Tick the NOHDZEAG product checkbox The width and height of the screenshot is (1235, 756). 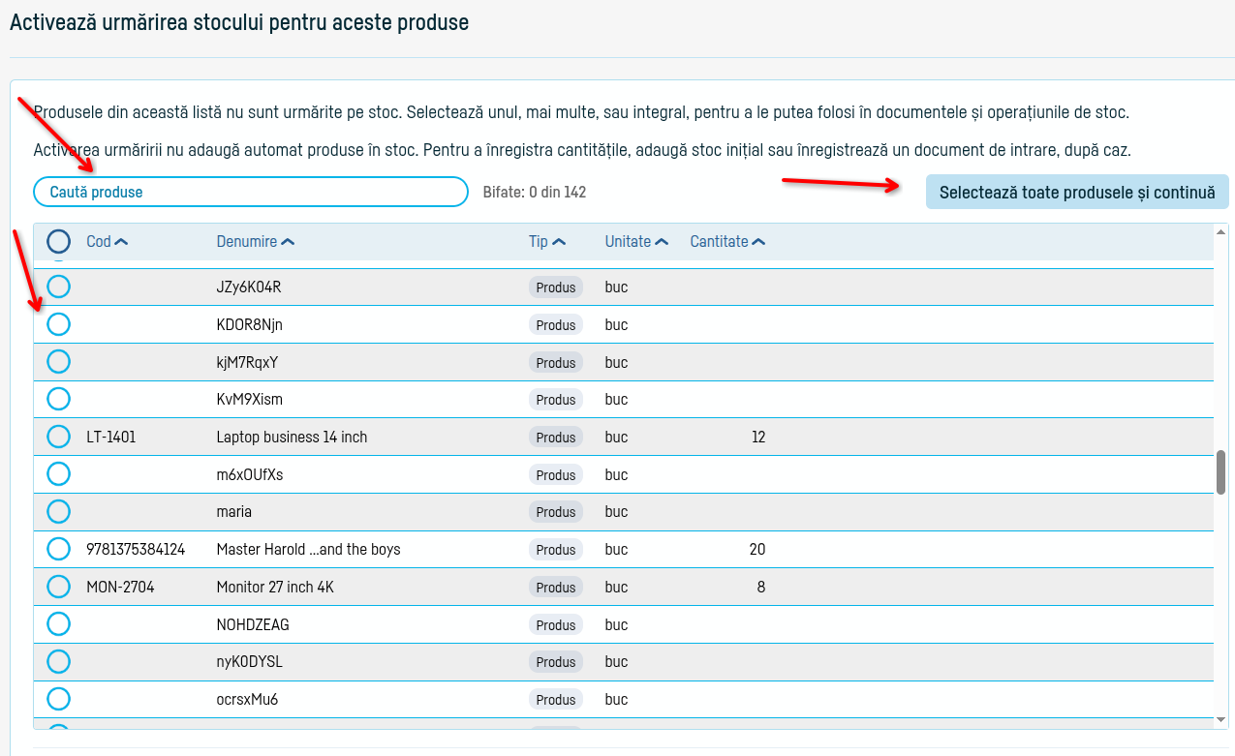[59, 624]
